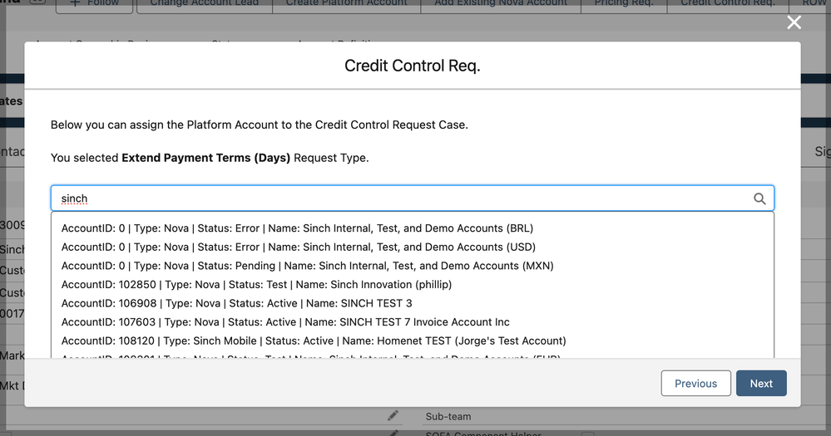Choose AccountID 106908 SINCH TEST 3
831x436 pixels.
413,303
